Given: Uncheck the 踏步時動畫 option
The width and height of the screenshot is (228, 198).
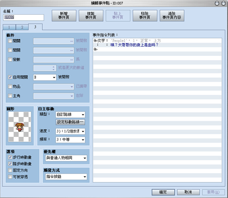Looking at the screenshot, I should click(10, 164).
